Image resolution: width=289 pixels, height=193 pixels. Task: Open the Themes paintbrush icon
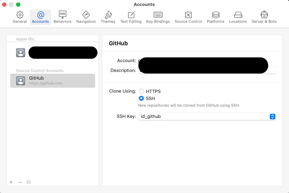pyautogui.click(x=108, y=15)
